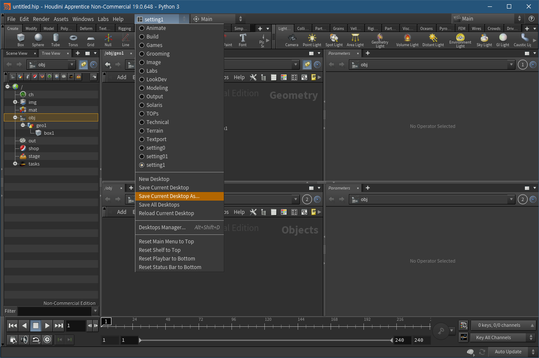Choose the Font shelf tool
This screenshot has width=539, height=358.
(x=243, y=40)
